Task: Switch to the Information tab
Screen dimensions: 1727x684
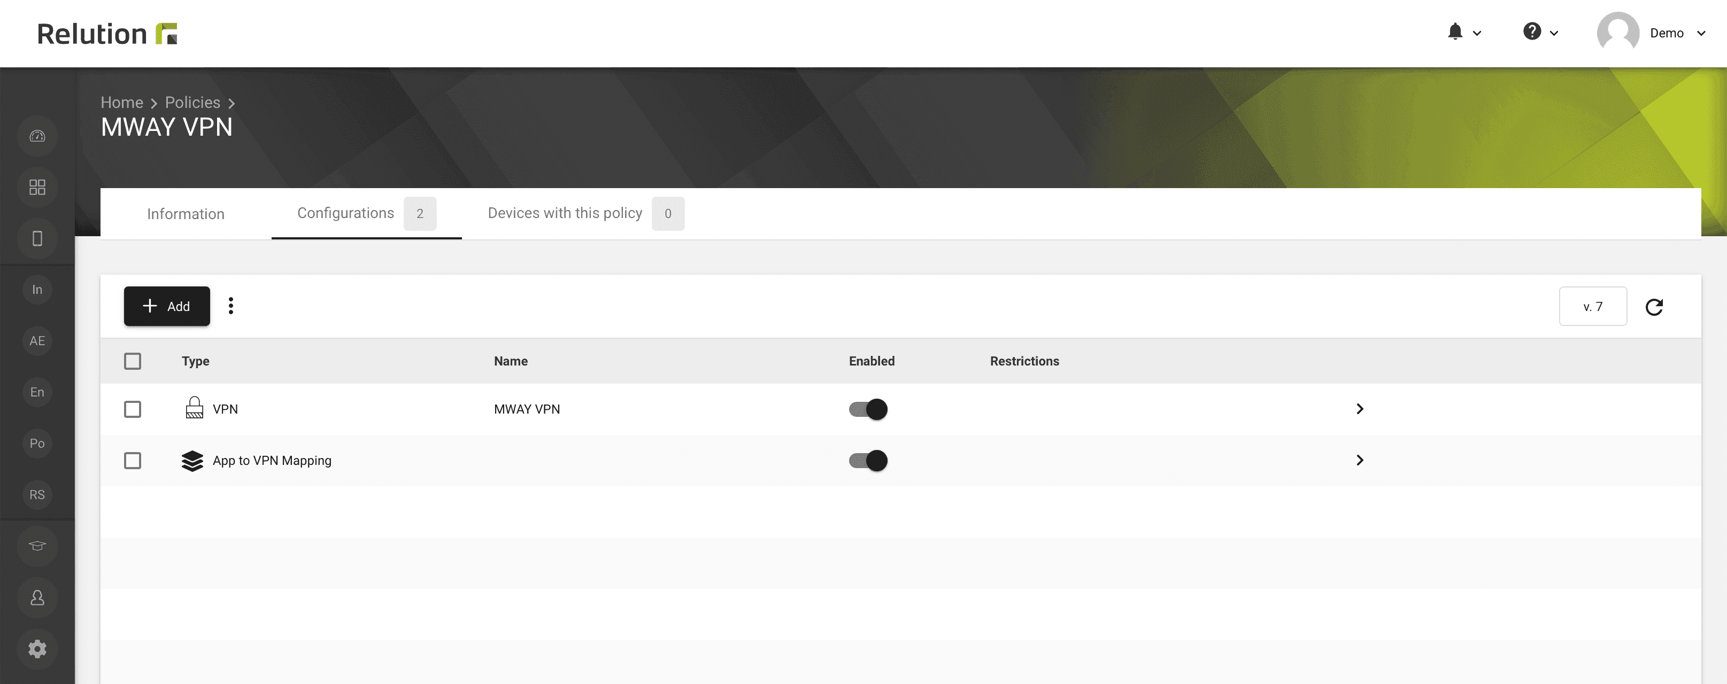Action: point(185,213)
